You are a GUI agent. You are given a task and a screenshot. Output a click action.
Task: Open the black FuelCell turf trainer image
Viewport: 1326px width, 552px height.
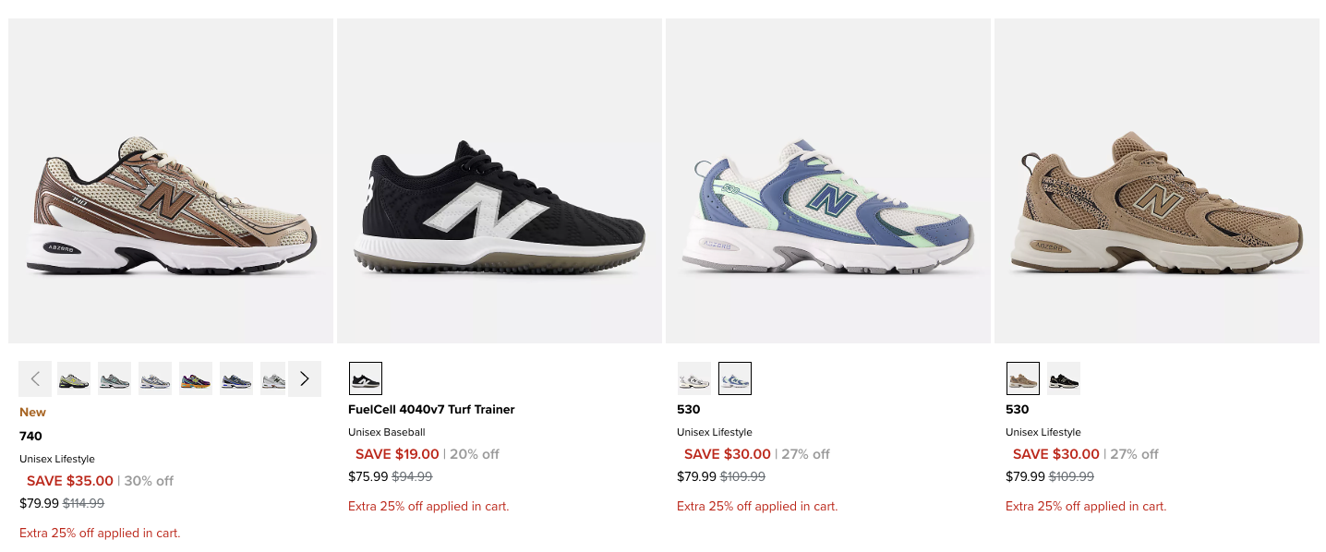click(x=500, y=181)
